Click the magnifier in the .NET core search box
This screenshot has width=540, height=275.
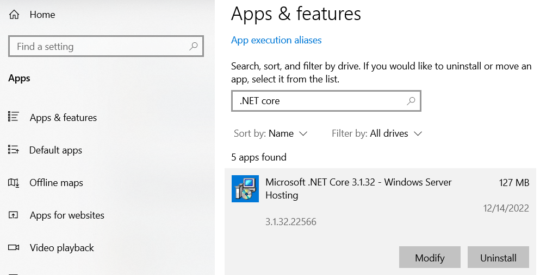(x=411, y=101)
